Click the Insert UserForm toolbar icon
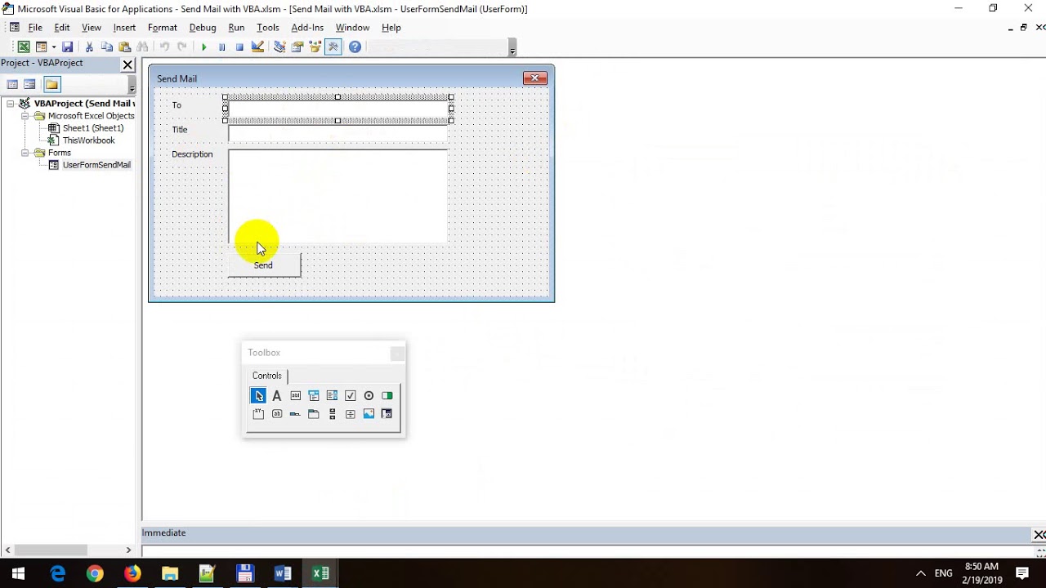 point(41,47)
